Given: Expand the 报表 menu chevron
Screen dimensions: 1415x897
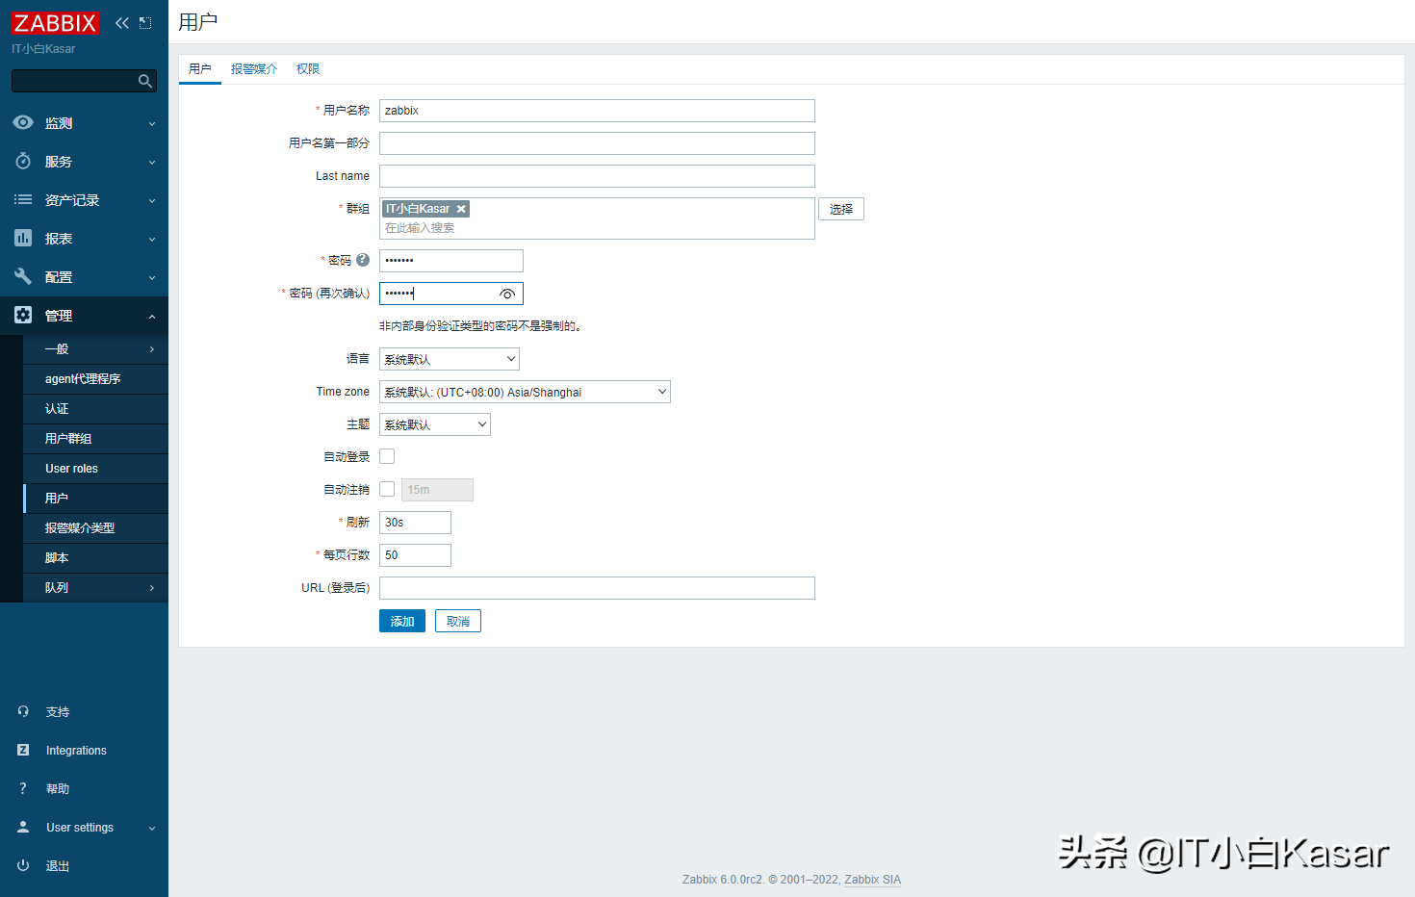Looking at the screenshot, I should pyautogui.click(x=152, y=239).
